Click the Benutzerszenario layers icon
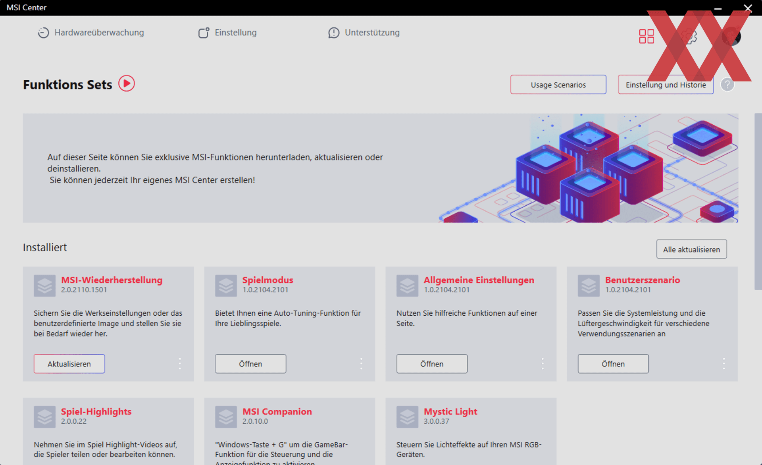The width and height of the screenshot is (762, 465). 589,286
